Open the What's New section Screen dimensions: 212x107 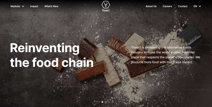tap(51, 6)
